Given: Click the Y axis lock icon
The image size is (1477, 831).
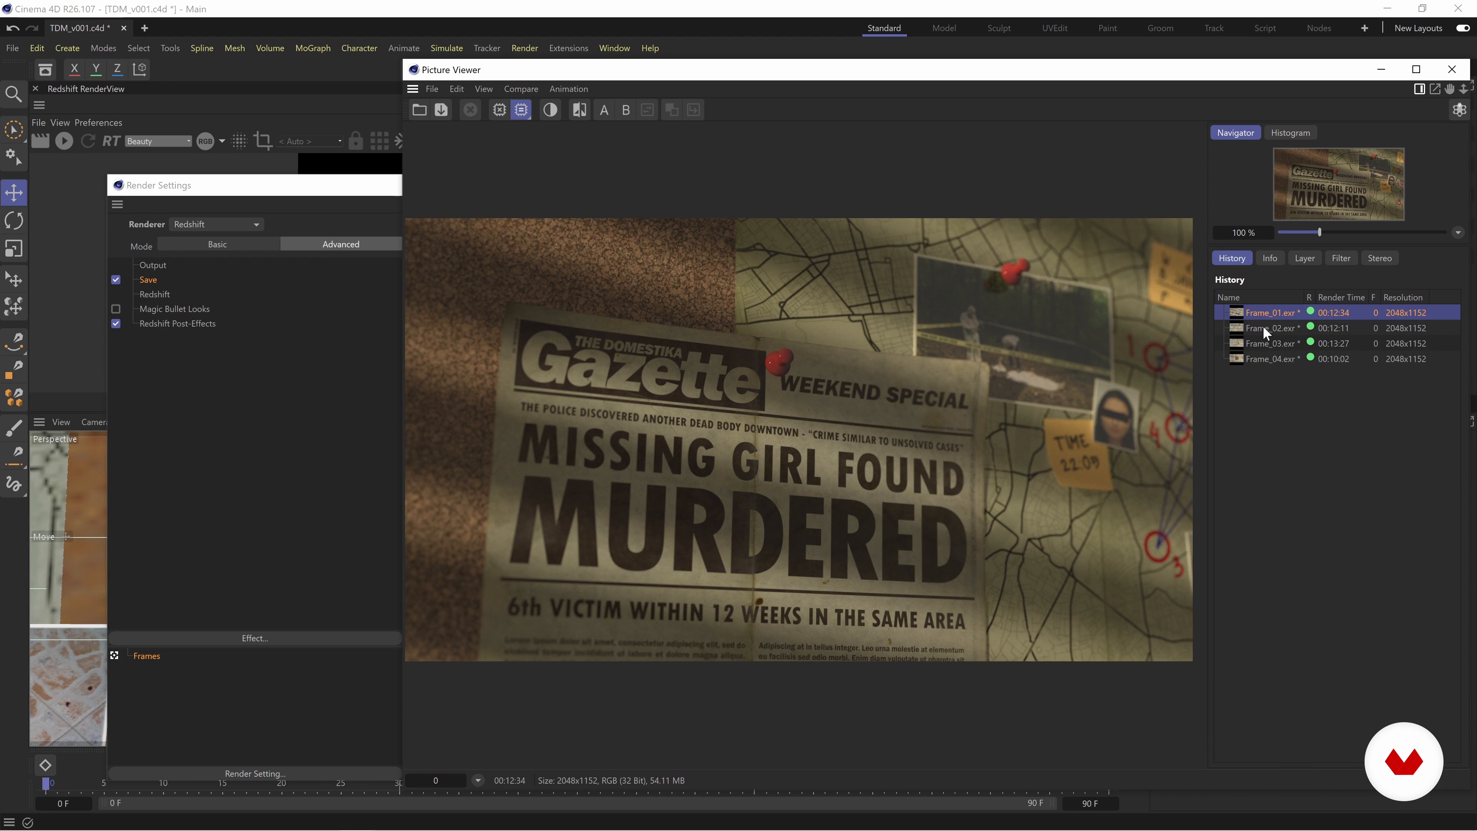Looking at the screenshot, I should pyautogui.click(x=96, y=69).
